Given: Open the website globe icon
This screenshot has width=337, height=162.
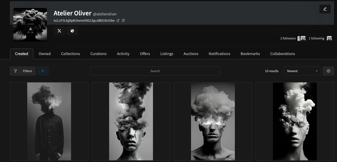Looking at the screenshot, I should (72, 31).
